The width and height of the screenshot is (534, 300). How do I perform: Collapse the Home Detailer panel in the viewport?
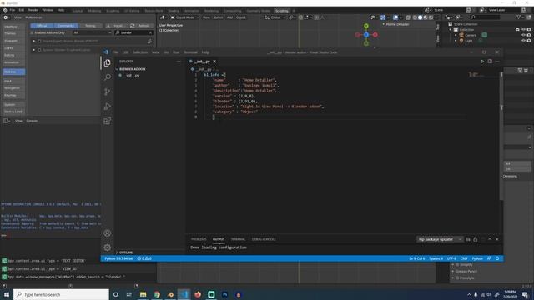[x=384, y=24]
